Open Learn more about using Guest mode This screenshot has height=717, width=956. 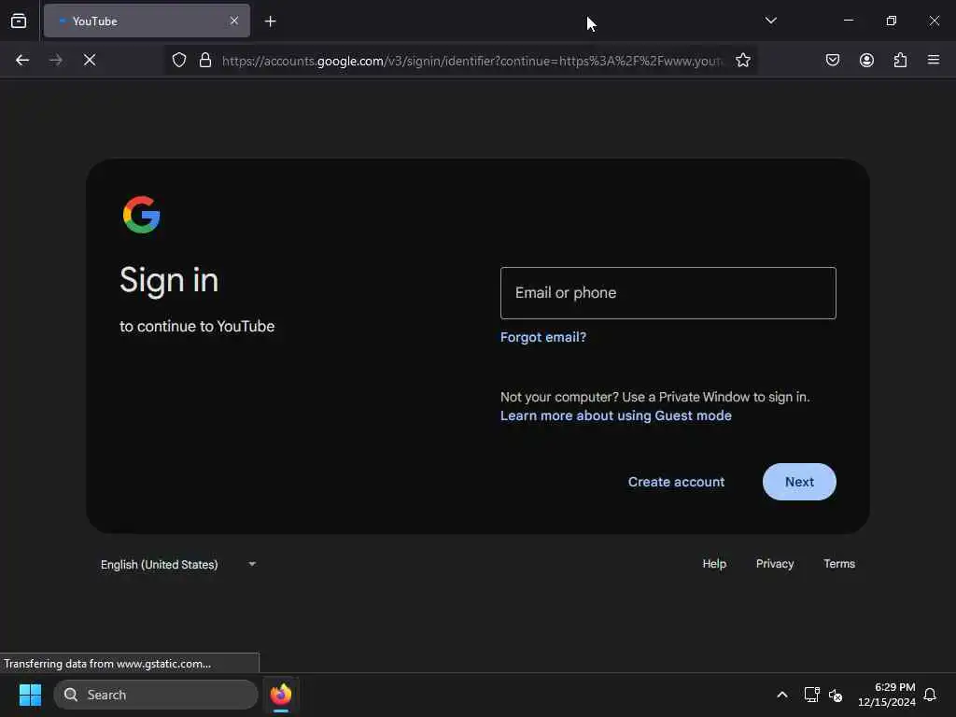click(616, 415)
